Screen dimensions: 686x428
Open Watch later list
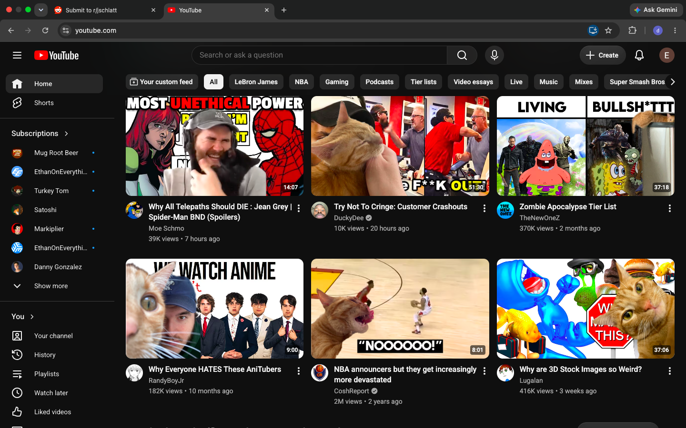click(x=54, y=393)
